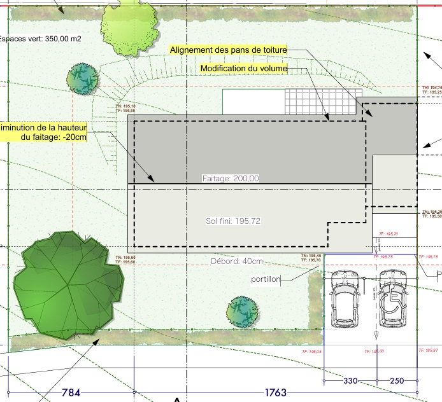Select the 'portillon' label
Screen dimensions: 442x402
(266, 279)
